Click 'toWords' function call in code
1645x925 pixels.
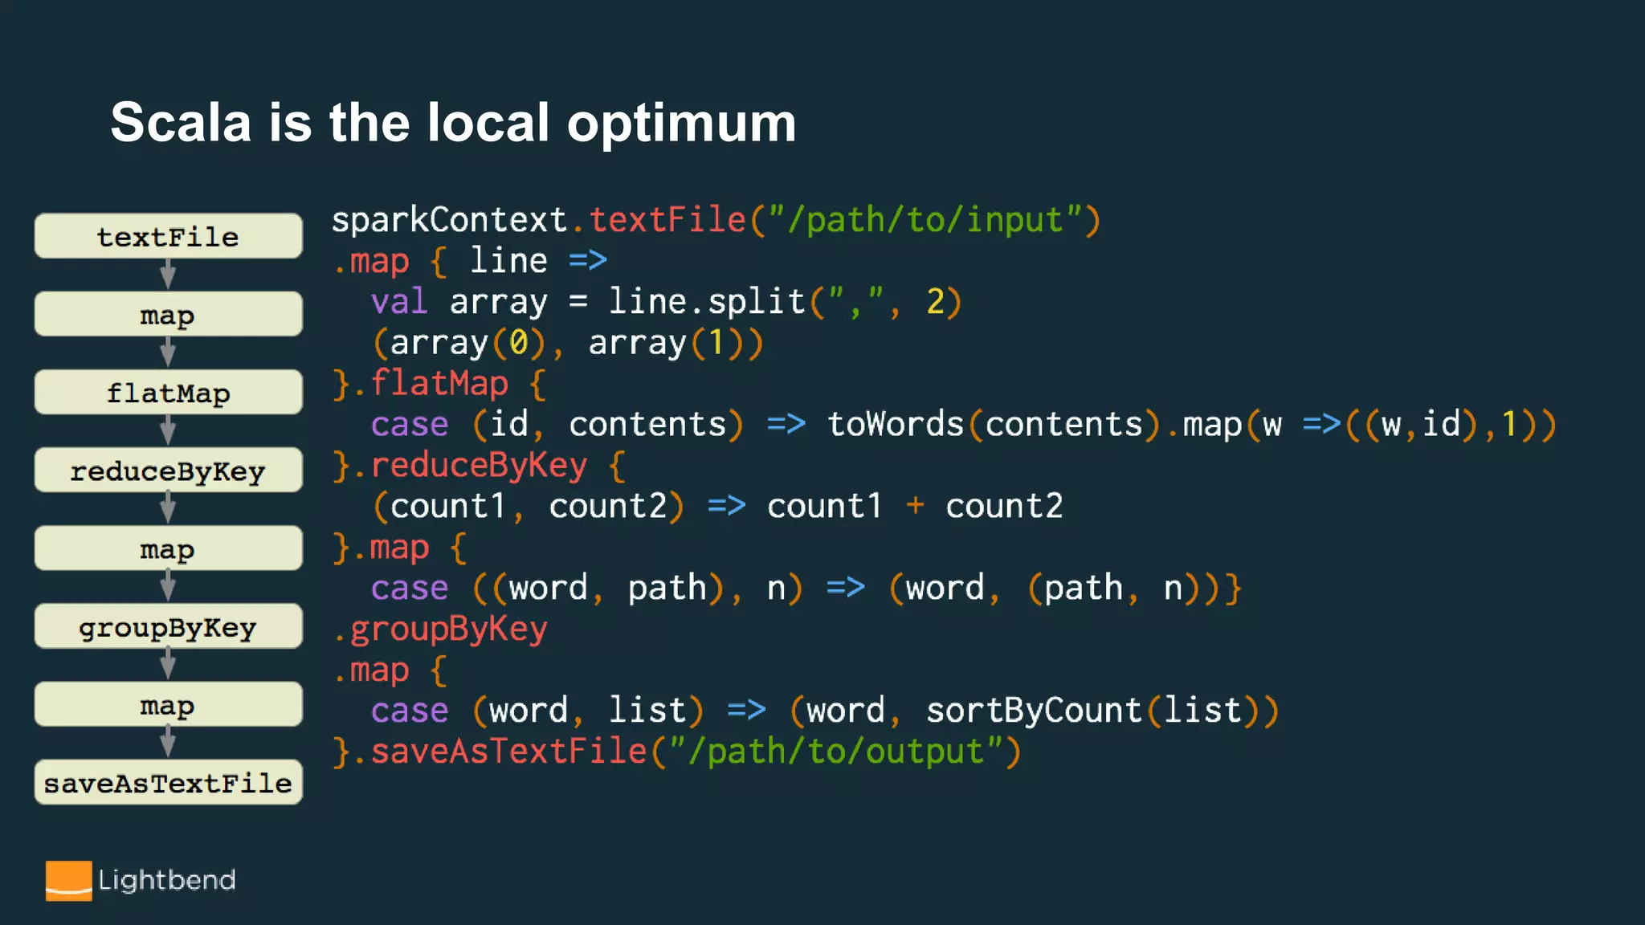tap(896, 424)
